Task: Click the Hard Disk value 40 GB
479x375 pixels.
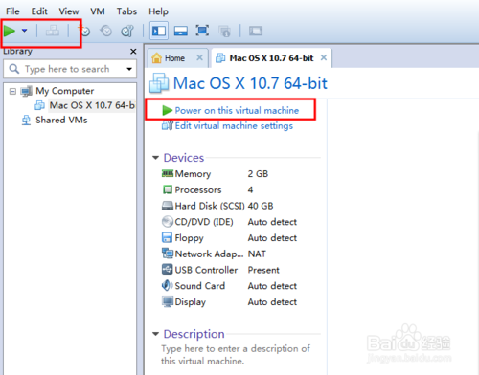Action: (261, 206)
